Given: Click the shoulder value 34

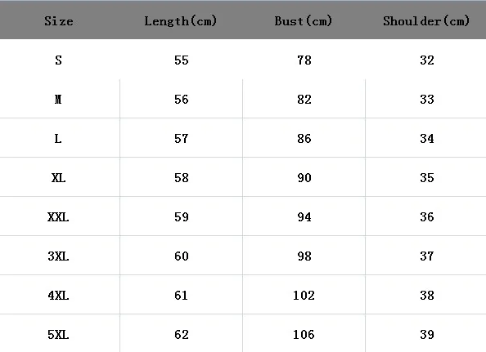Looking at the screenshot, I should tap(427, 139).
